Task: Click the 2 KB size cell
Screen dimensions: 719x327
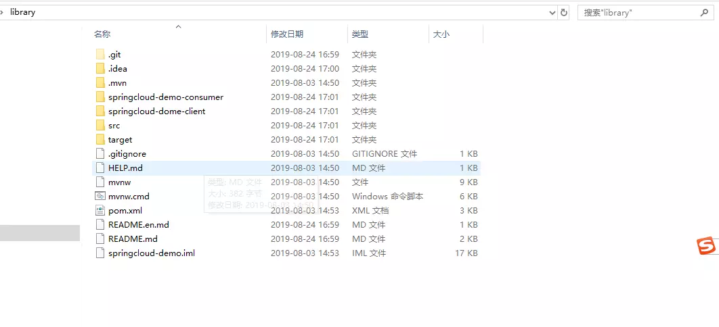Action: (469, 238)
